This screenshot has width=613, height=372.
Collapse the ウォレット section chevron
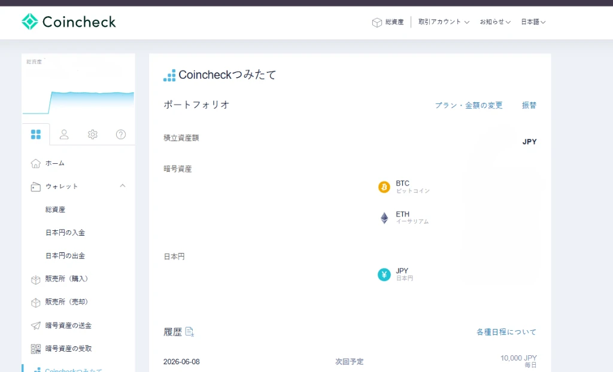click(122, 186)
